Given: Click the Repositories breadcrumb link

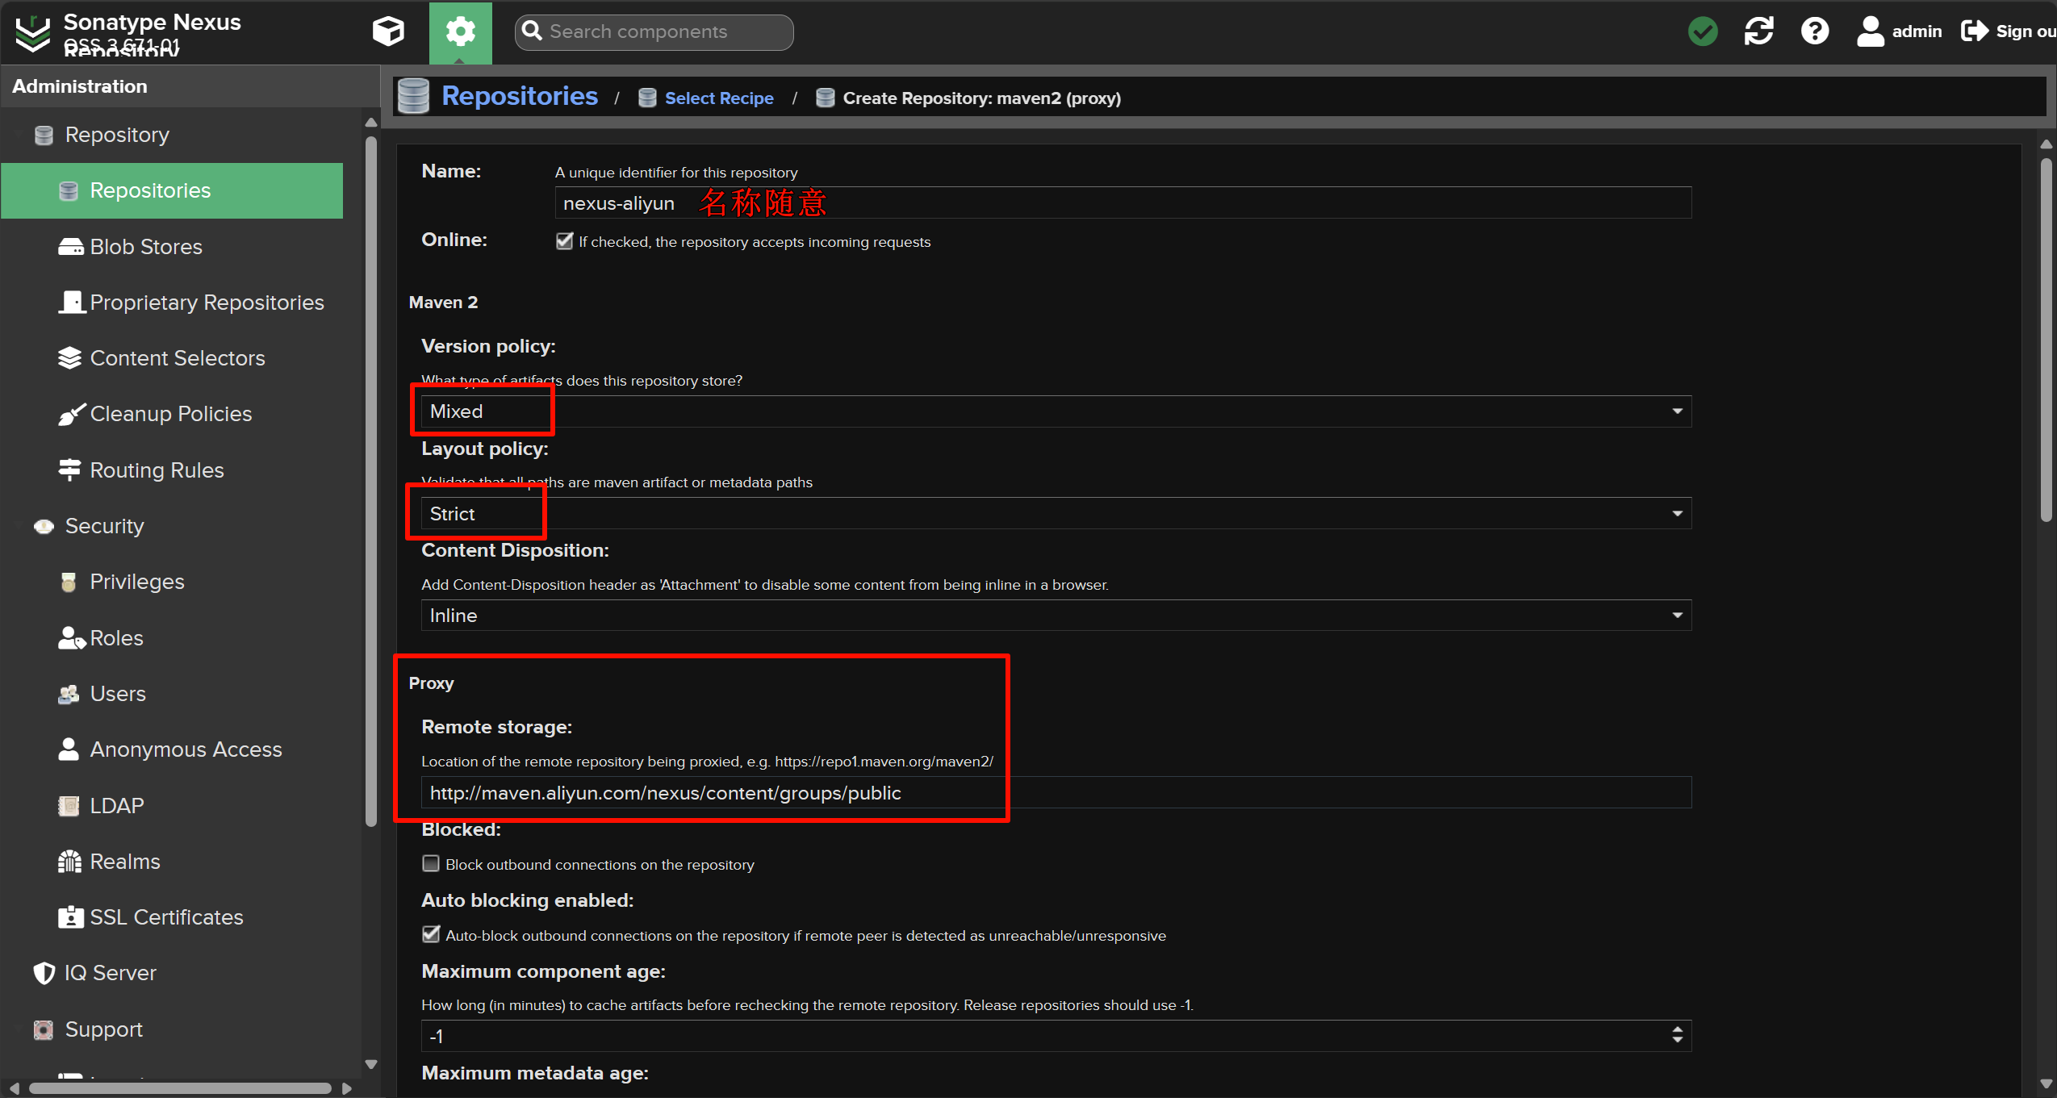Looking at the screenshot, I should (x=519, y=96).
